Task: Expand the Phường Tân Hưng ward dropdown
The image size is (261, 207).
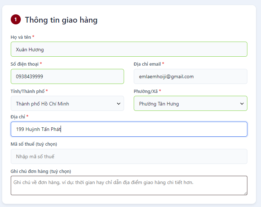Action: point(190,104)
